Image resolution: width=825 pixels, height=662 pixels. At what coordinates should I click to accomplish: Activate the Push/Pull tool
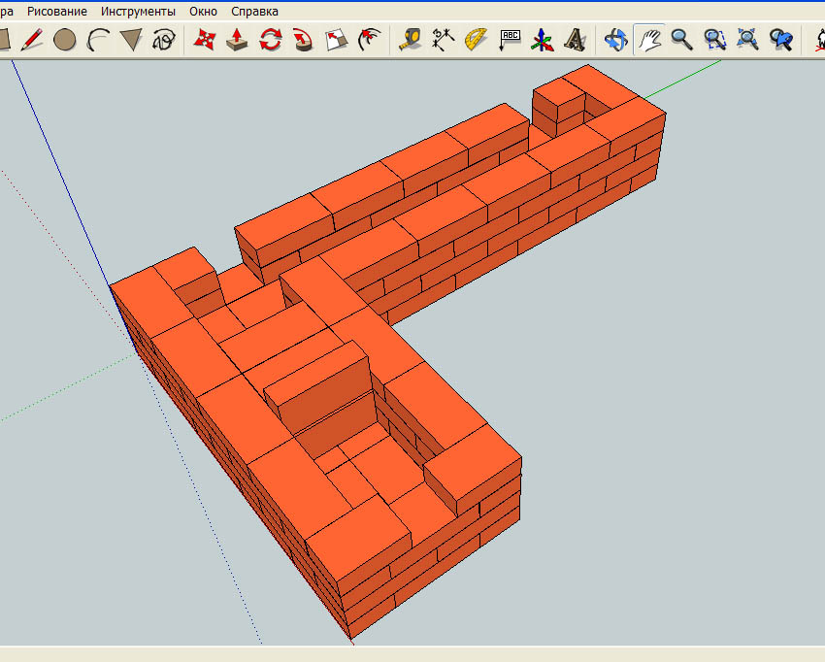(x=237, y=40)
